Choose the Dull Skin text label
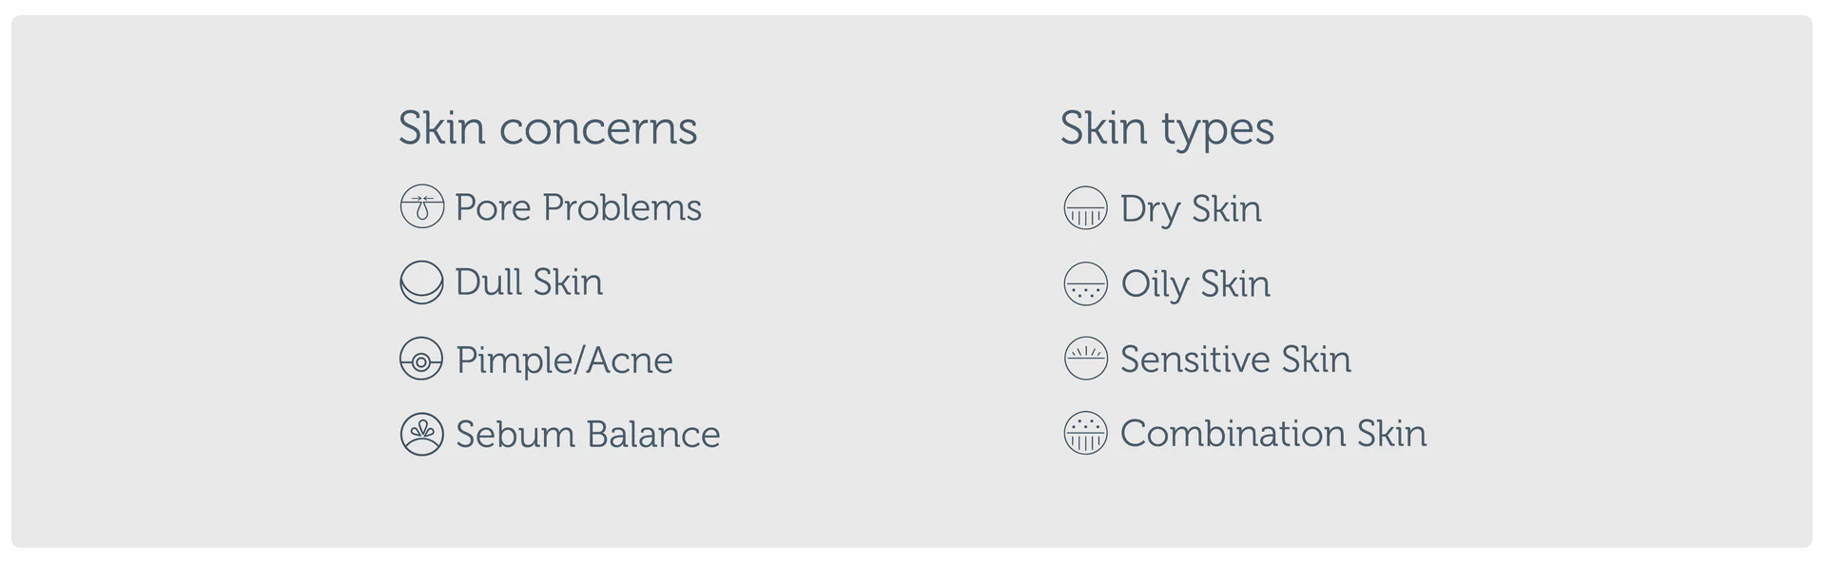The width and height of the screenshot is (1826, 565). pyautogui.click(x=529, y=282)
